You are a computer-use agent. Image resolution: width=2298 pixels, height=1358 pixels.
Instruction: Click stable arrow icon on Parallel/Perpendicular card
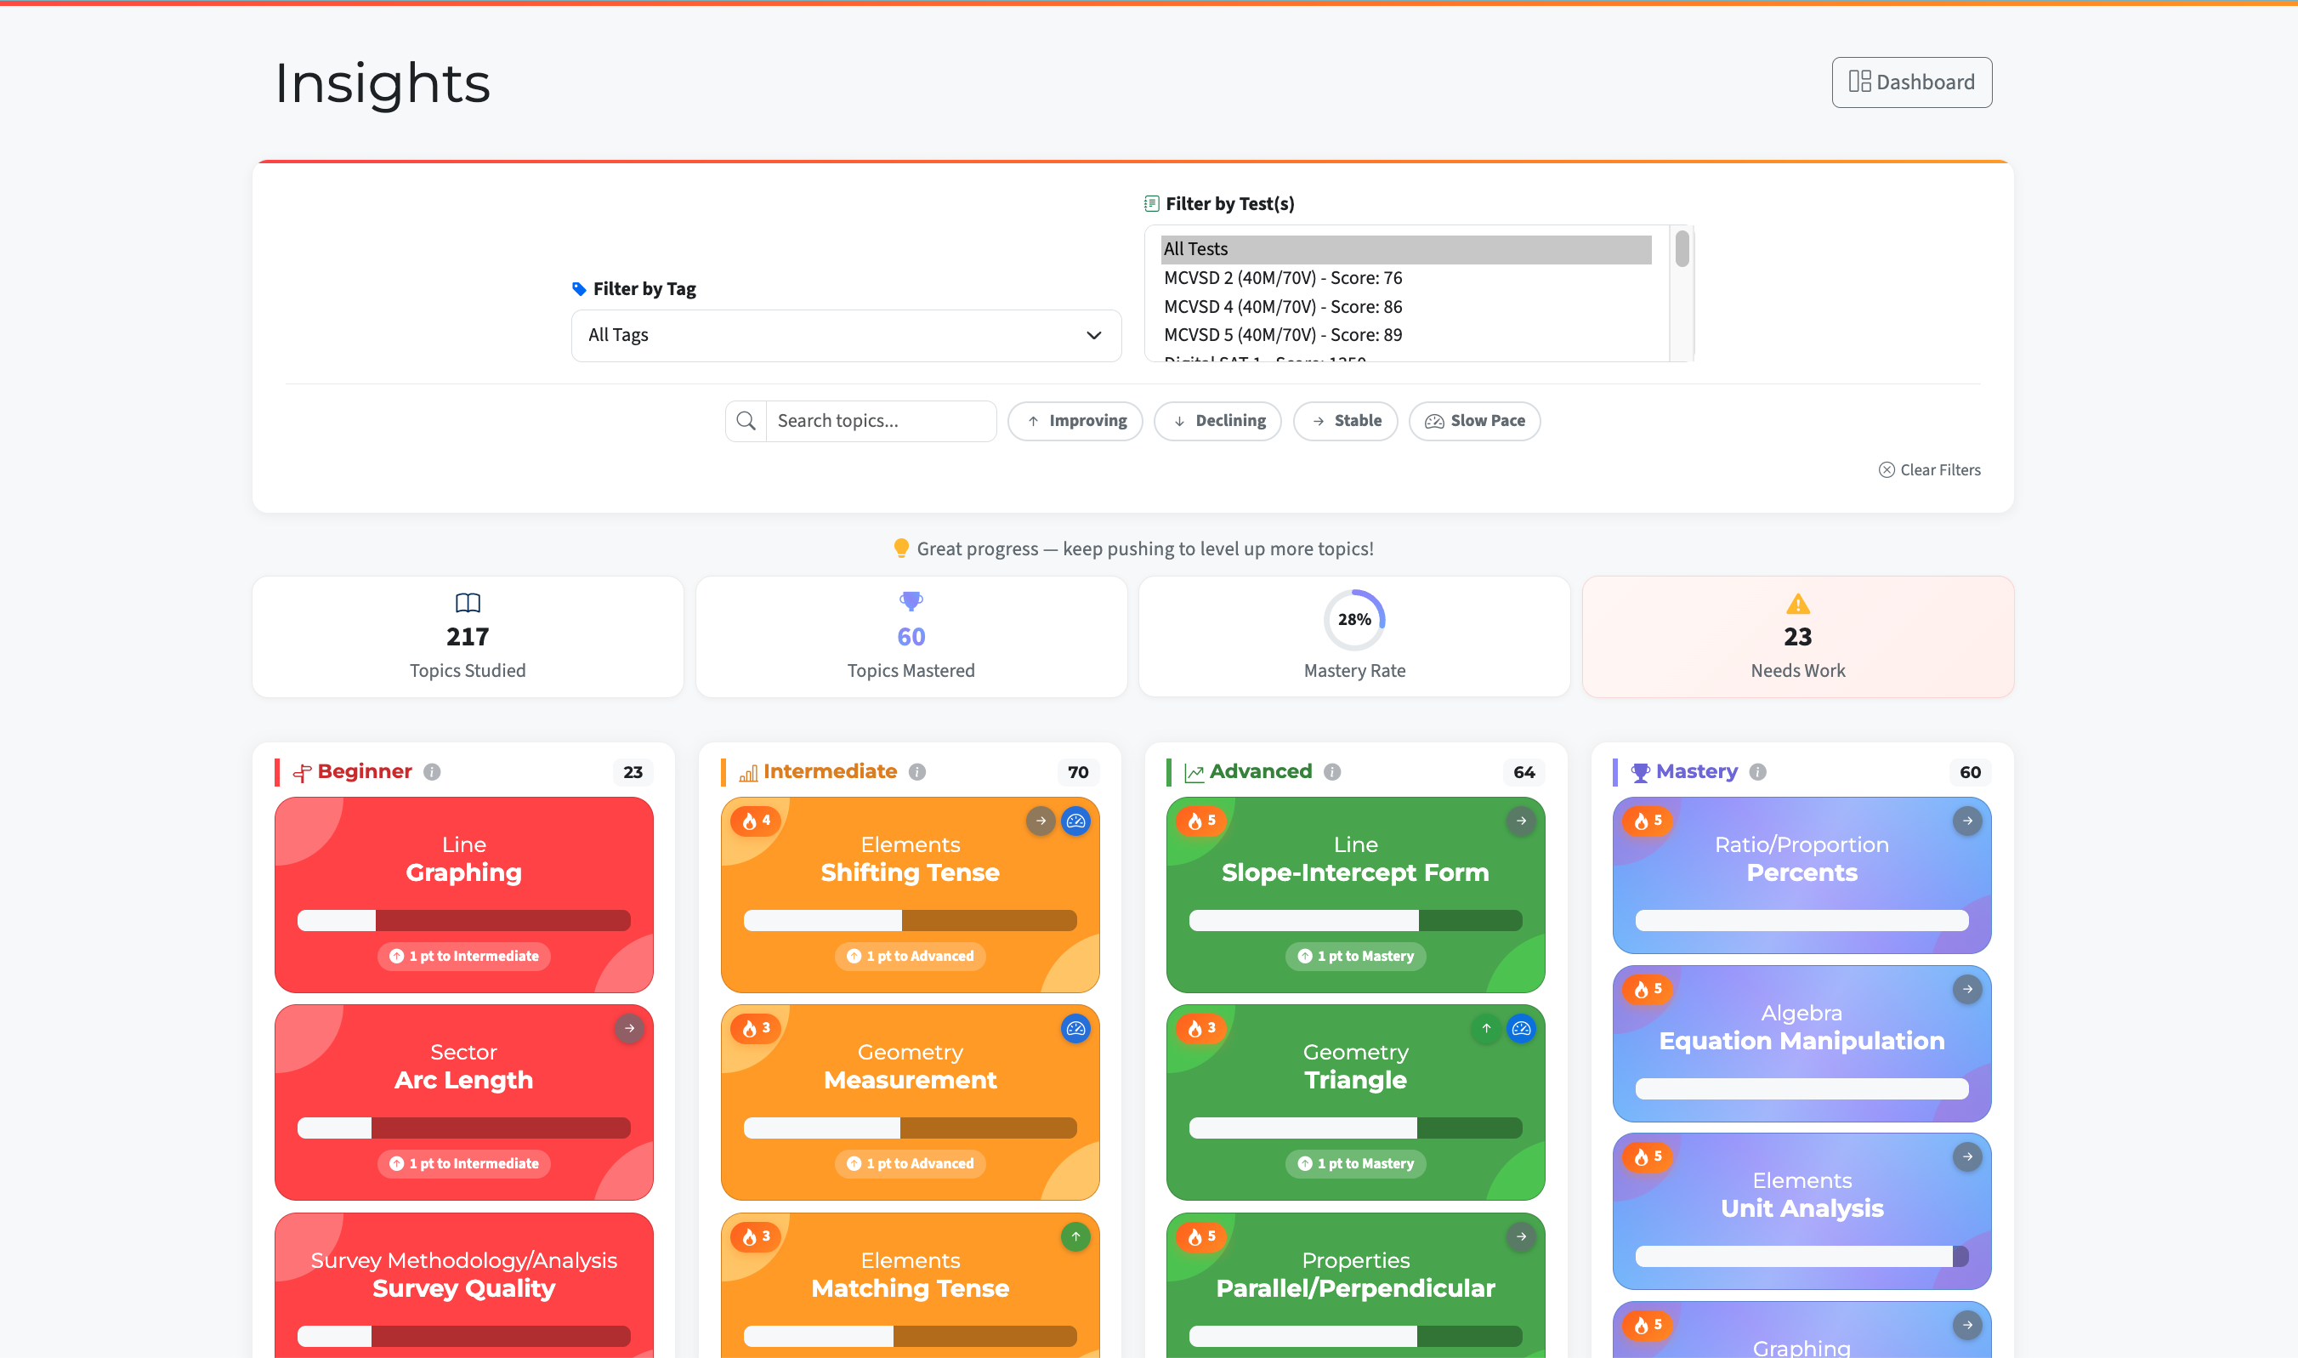pyautogui.click(x=1521, y=1236)
